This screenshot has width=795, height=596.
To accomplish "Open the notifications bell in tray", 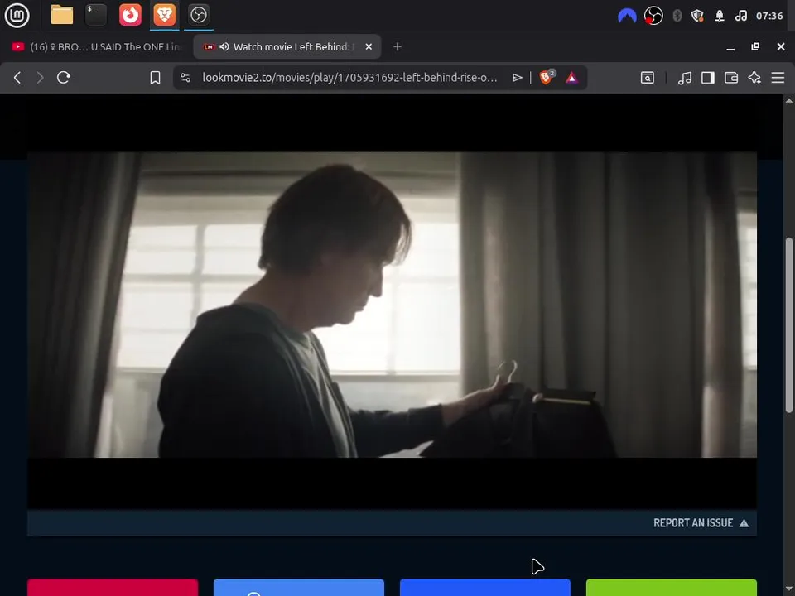I will 720,16.
